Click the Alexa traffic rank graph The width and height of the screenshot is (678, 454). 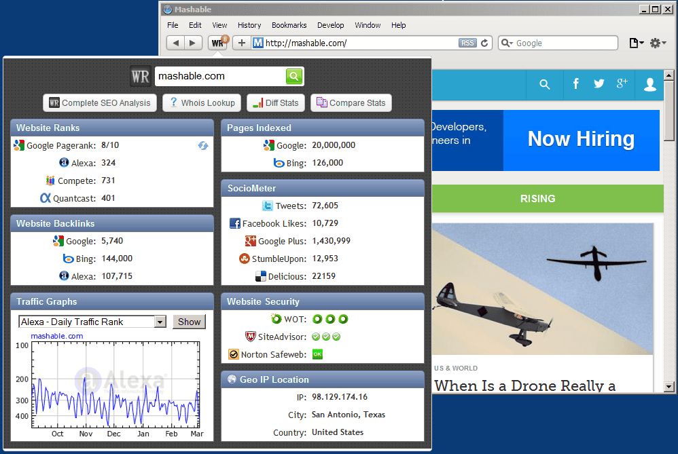tap(115, 385)
